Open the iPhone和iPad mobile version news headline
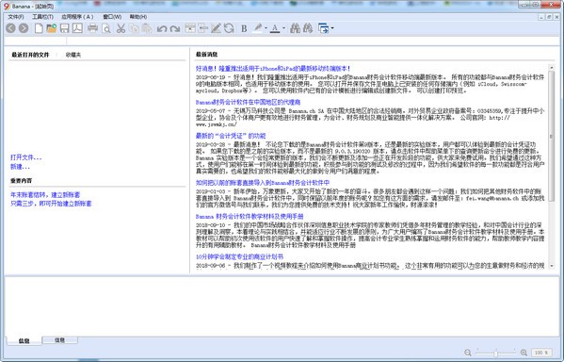 pyautogui.click(x=273, y=69)
